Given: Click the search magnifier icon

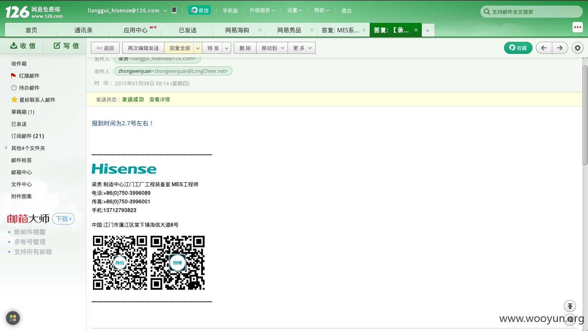Looking at the screenshot, I should (487, 12).
